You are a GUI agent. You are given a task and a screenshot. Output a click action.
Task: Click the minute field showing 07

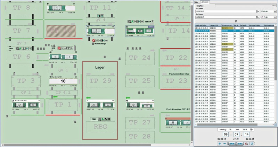point(236,134)
